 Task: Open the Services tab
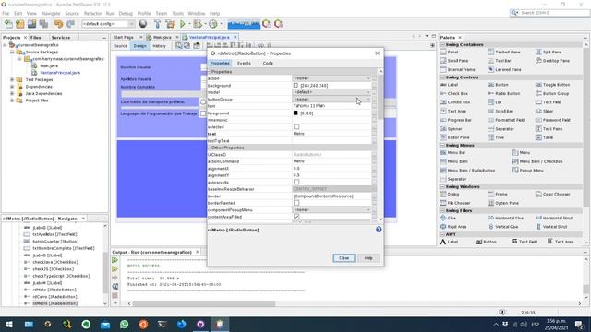pyautogui.click(x=61, y=38)
